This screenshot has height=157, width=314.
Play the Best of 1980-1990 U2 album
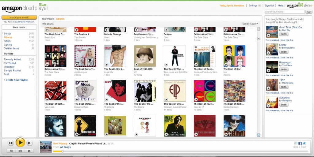coord(136,65)
